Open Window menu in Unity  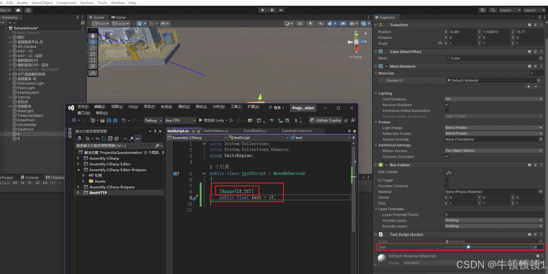(x=118, y=3)
